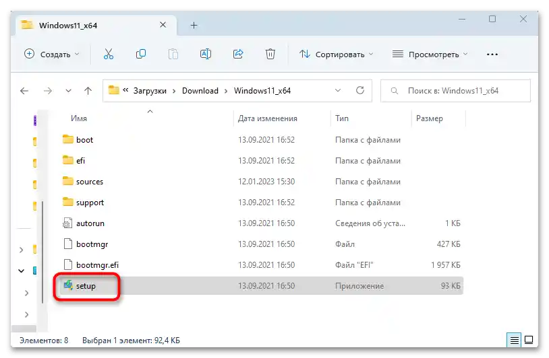The width and height of the screenshot is (549, 358).
Task: Click the address bar folder icon
Action: 113,90
